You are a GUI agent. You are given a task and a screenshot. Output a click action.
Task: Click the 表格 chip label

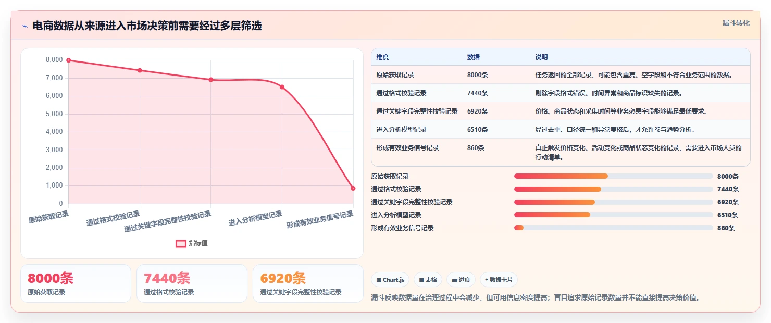(431, 280)
